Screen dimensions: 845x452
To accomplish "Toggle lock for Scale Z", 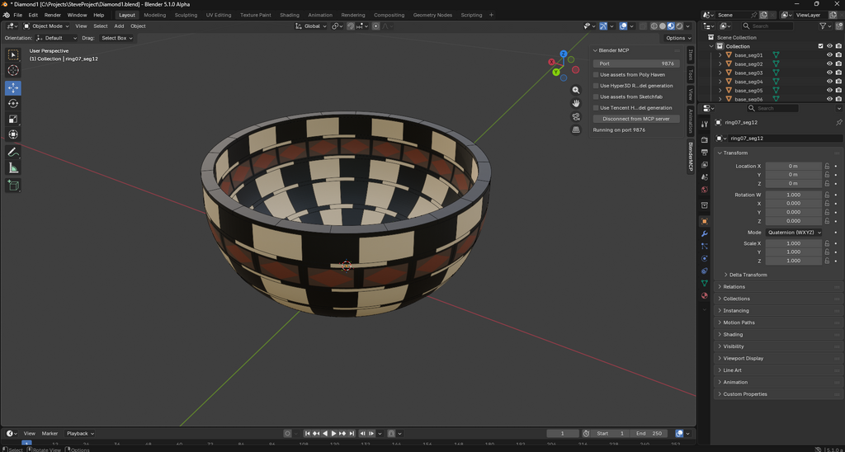I will [827, 261].
